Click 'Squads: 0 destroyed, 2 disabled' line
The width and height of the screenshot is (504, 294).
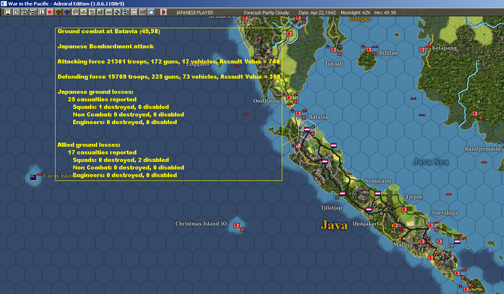pos(121,160)
